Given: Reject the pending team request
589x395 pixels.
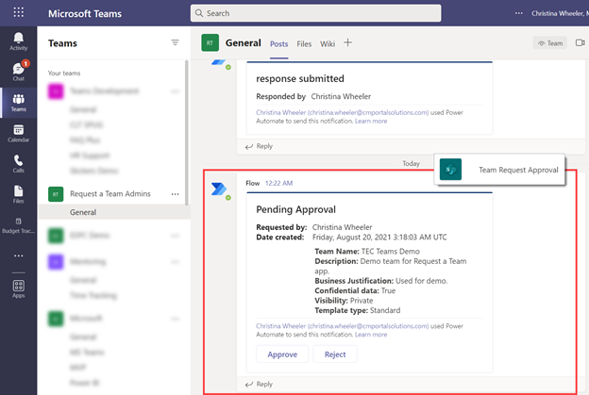Looking at the screenshot, I should 335,354.
